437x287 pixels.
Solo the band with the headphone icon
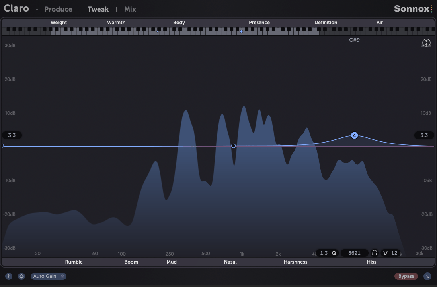point(375,253)
